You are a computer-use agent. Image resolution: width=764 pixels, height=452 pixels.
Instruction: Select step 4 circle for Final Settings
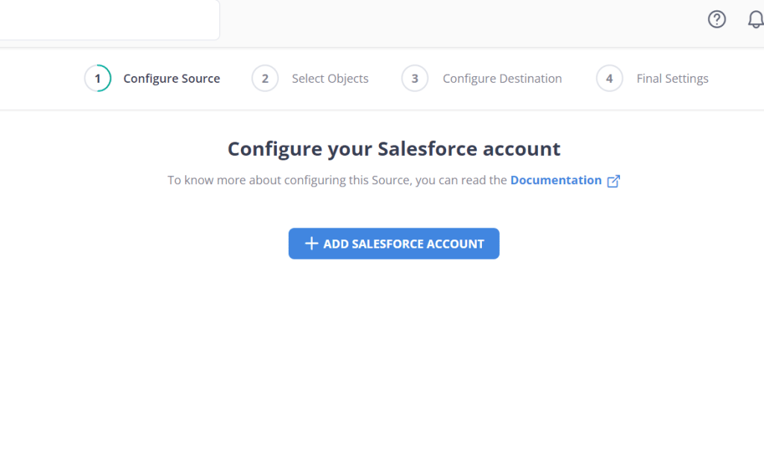(x=610, y=78)
